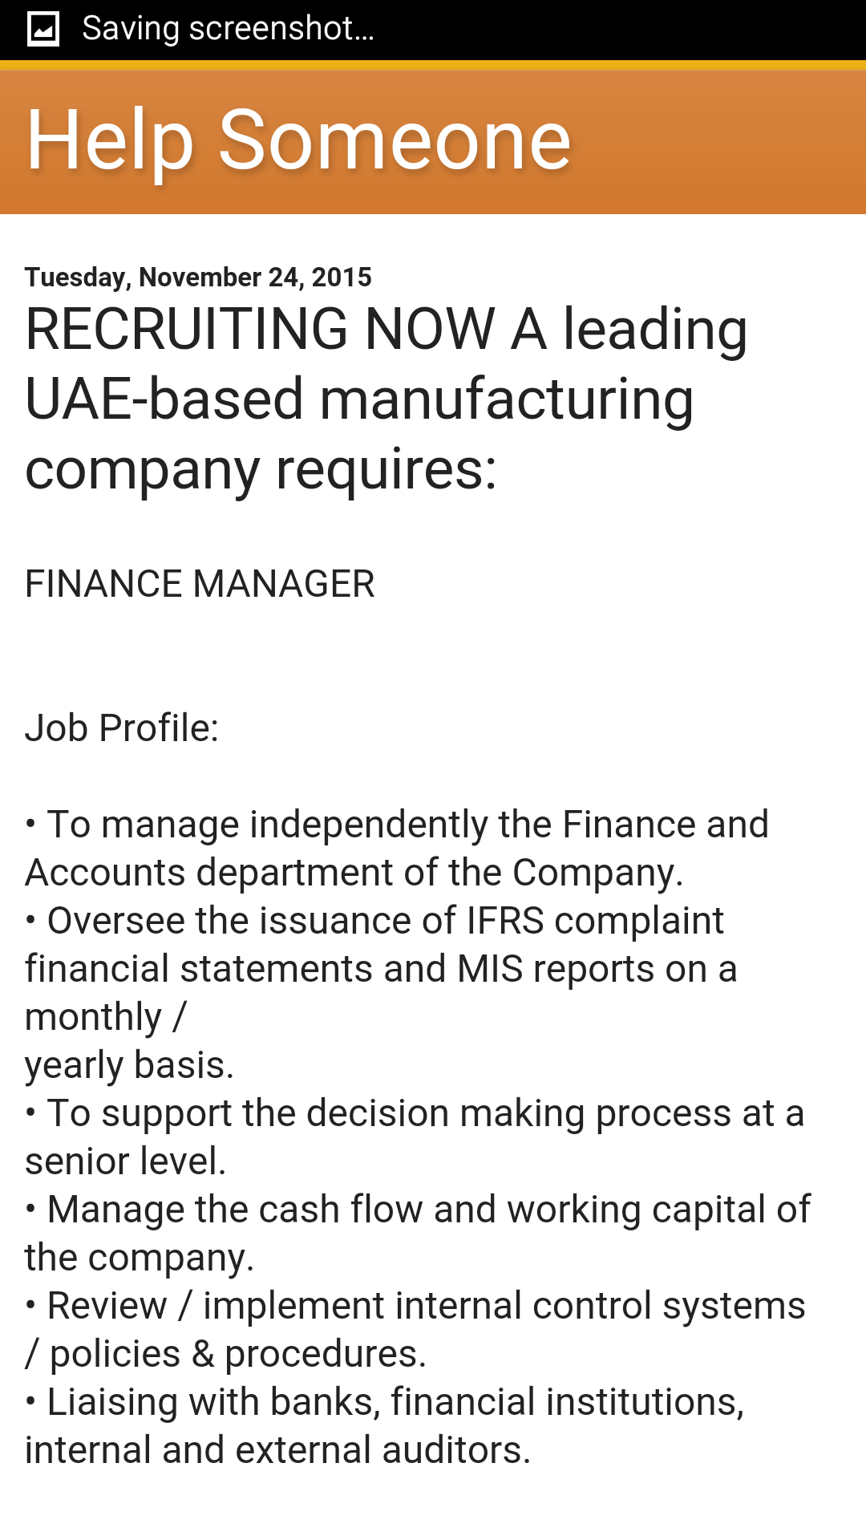Tap the screenshot image icon in status bar
This screenshot has height=1540, width=866.
click(x=43, y=30)
